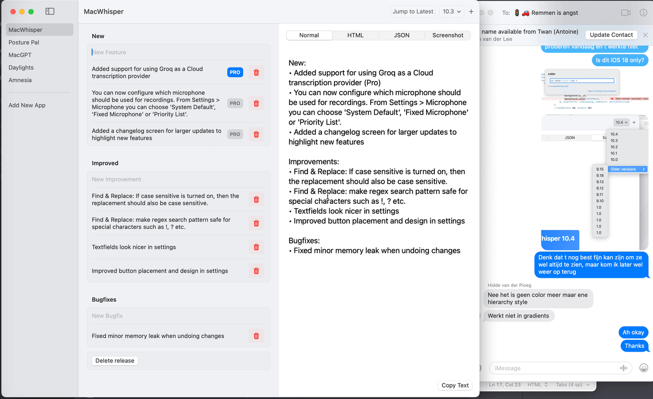The width and height of the screenshot is (653, 399).
Task: Click the Copy Text button
Action: pos(455,385)
